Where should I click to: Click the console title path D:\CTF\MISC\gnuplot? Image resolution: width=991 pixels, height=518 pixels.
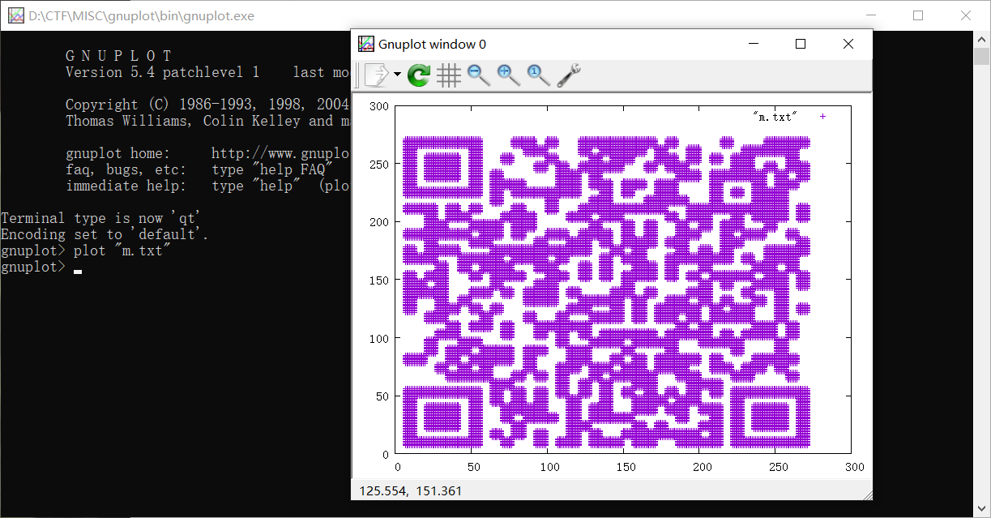141,15
